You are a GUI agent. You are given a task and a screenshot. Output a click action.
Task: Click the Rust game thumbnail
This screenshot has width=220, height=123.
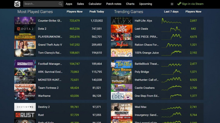tap(25, 115)
